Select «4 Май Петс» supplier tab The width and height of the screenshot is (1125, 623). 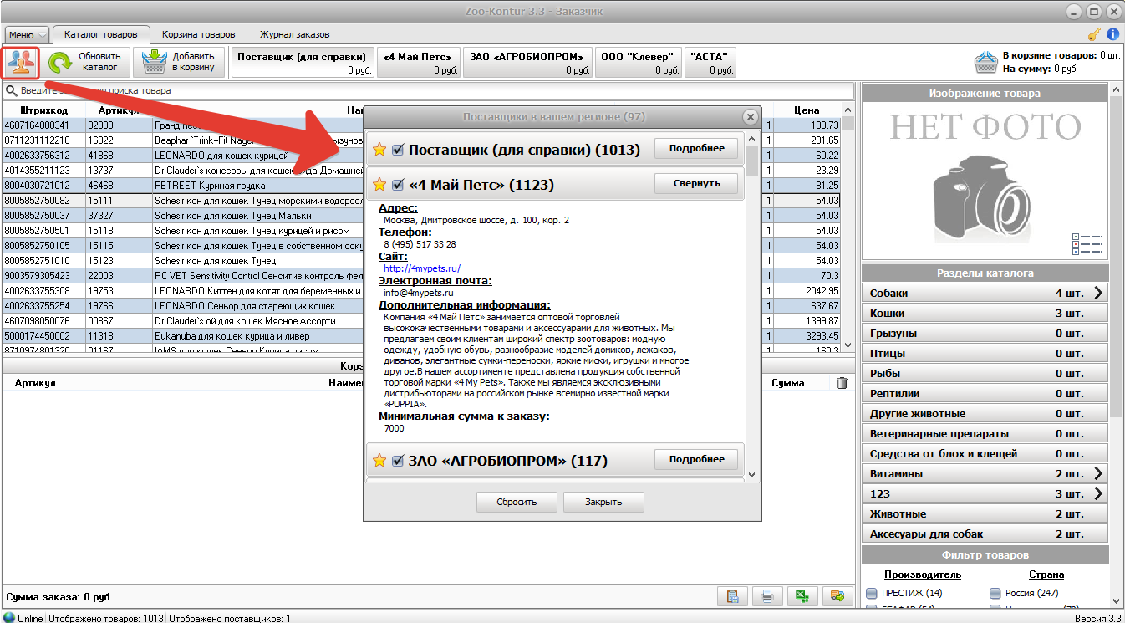point(419,63)
